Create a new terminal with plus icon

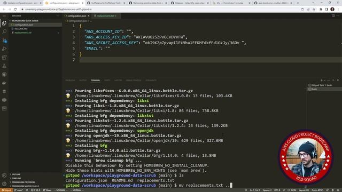tap(321, 81)
